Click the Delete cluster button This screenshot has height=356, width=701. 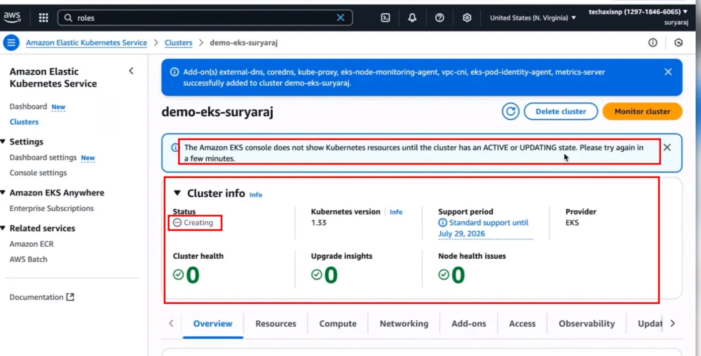pos(561,112)
